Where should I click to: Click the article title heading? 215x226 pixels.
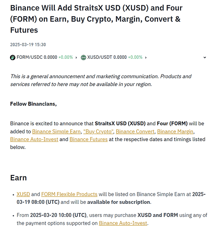point(96,19)
